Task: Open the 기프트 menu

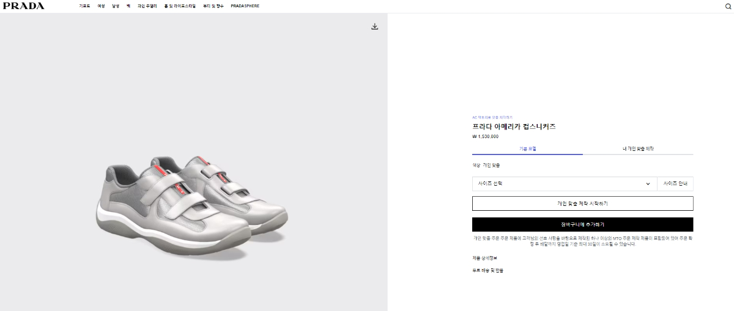Action: [x=84, y=6]
